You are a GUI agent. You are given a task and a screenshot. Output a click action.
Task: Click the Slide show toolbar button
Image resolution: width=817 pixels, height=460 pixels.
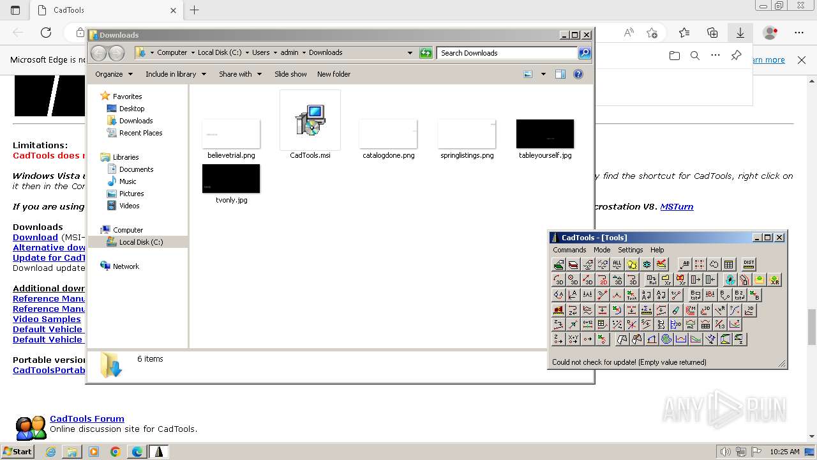[x=290, y=74]
